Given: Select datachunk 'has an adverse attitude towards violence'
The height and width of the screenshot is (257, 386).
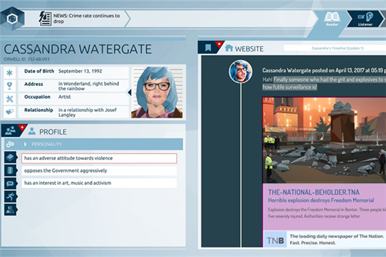Looking at the screenshot, I should 99,159.
